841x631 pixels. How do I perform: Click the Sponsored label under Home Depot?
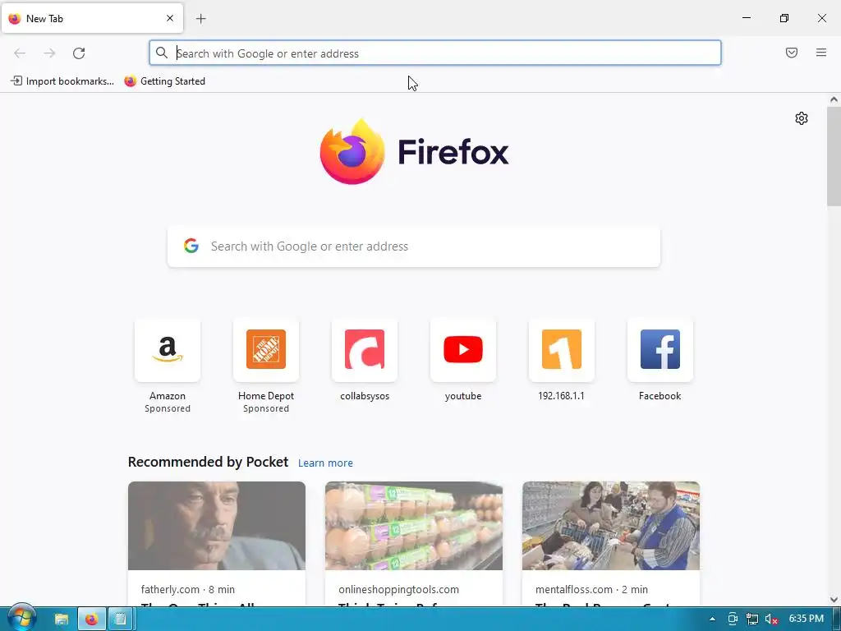[266, 408]
